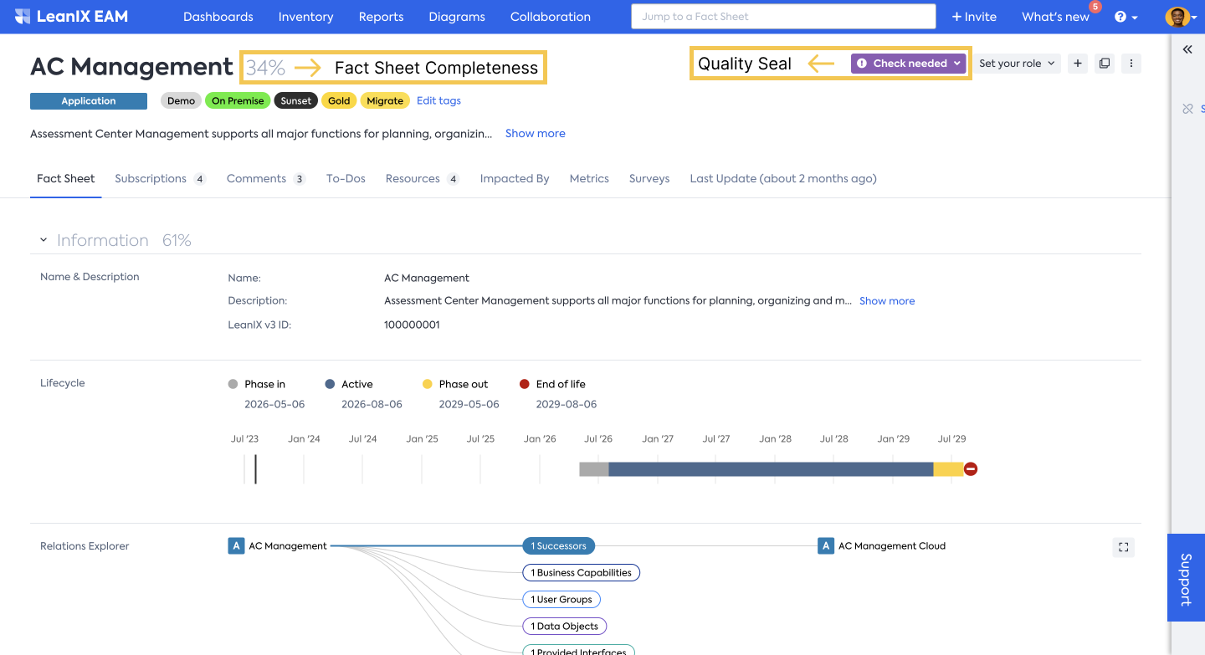Click Show more under the header description
The height and width of the screenshot is (655, 1205).
click(x=536, y=133)
